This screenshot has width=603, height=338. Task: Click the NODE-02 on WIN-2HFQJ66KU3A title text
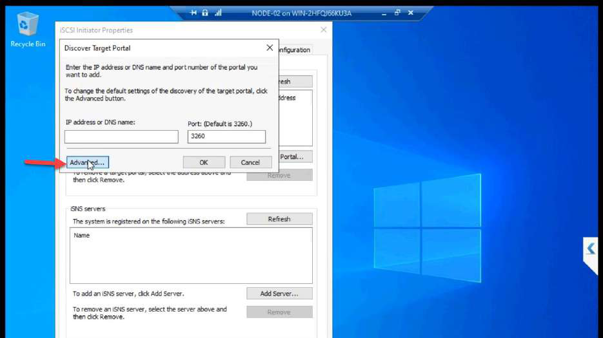point(302,13)
